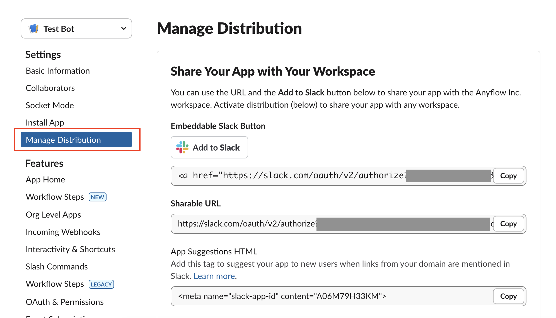Screen dimensions: 556x318
Task: Go to Incoming Webhooks
Action: [x=63, y=232]
